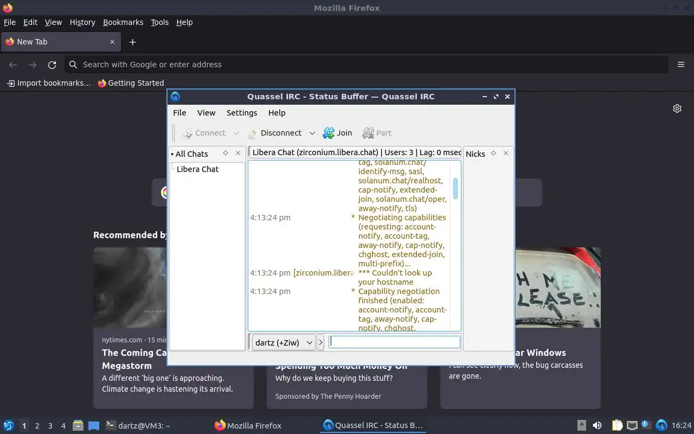694x434 pixels.
Task: Select the New Tab tab in Firefox
Action: (x=60, y=42)
